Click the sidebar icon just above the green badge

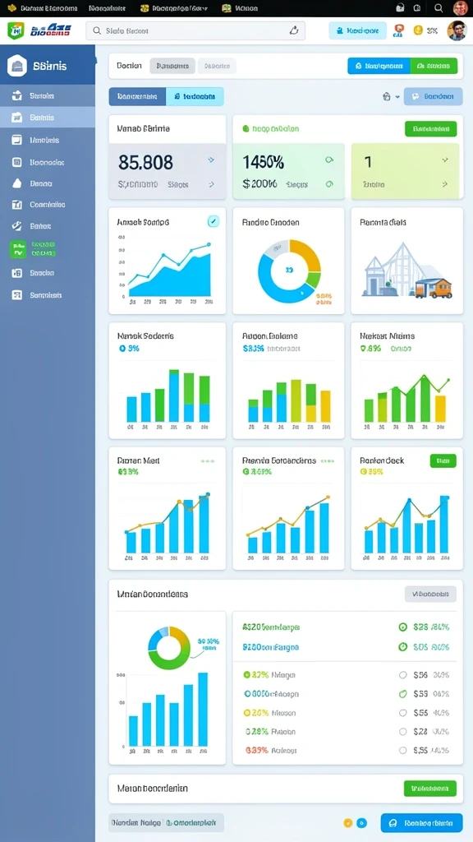[x=16, y=226]
